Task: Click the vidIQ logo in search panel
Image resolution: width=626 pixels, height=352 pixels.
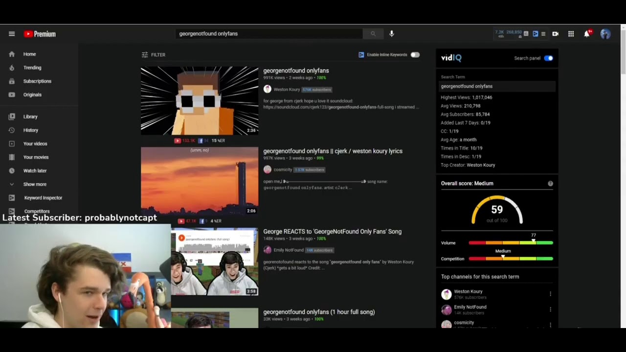Action: pyautogui.click(x=451, y=58)
